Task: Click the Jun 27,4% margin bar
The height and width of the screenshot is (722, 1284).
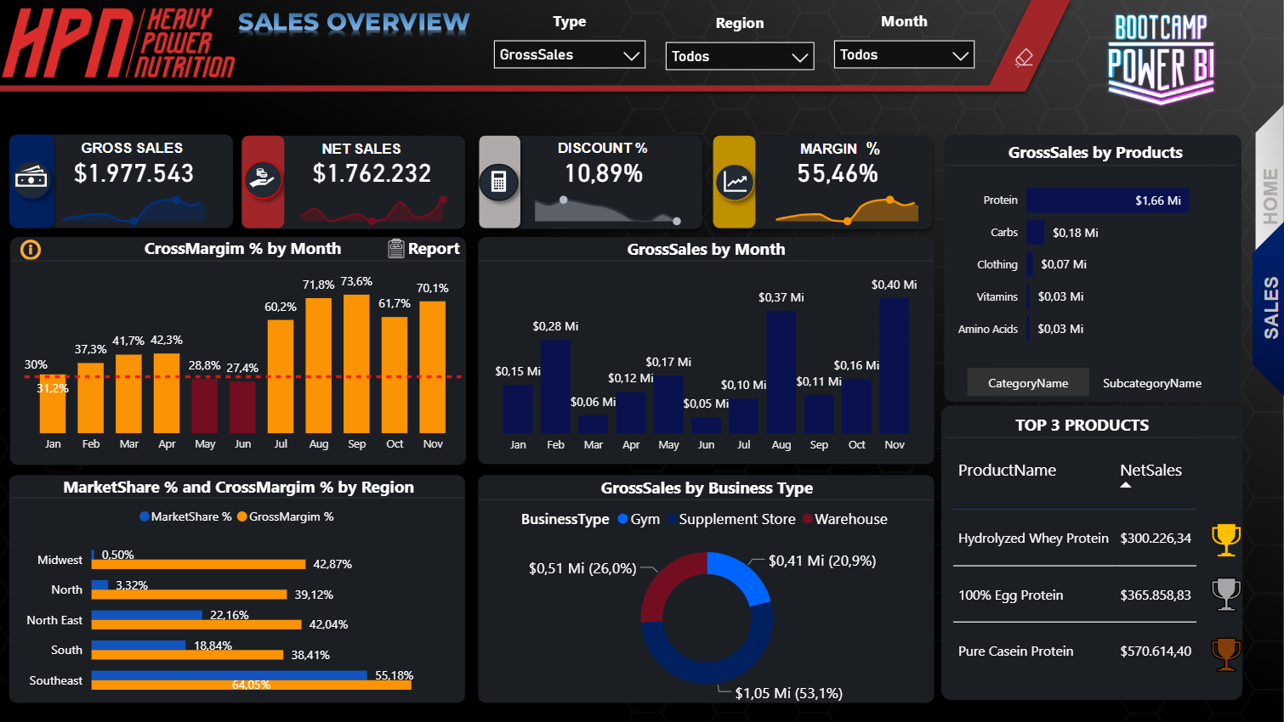Action: click(x=242, y=408)
